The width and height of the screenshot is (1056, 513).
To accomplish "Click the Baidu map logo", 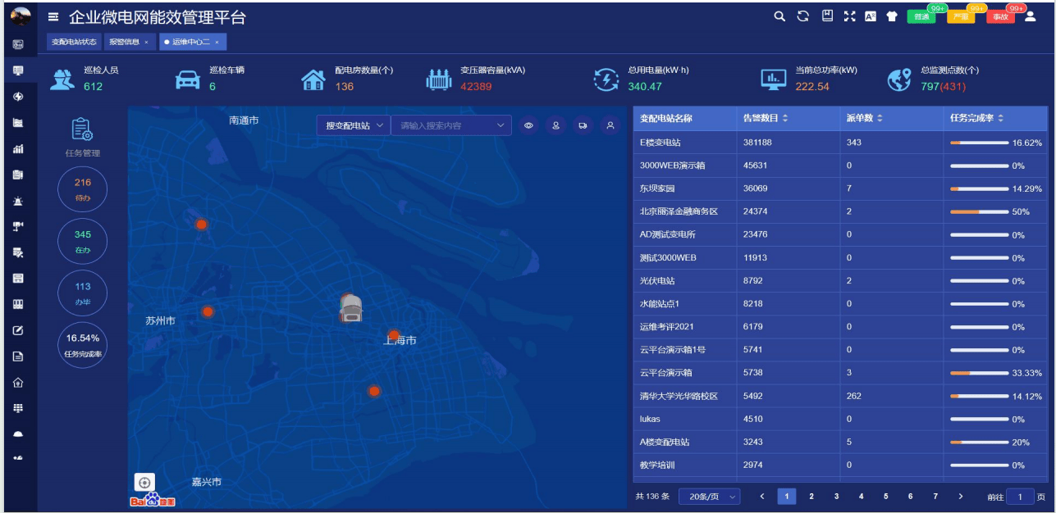I will coord(153,500).
